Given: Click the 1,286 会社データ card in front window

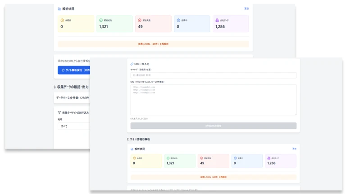Looking at the screenshot, I should click(281, 161).
